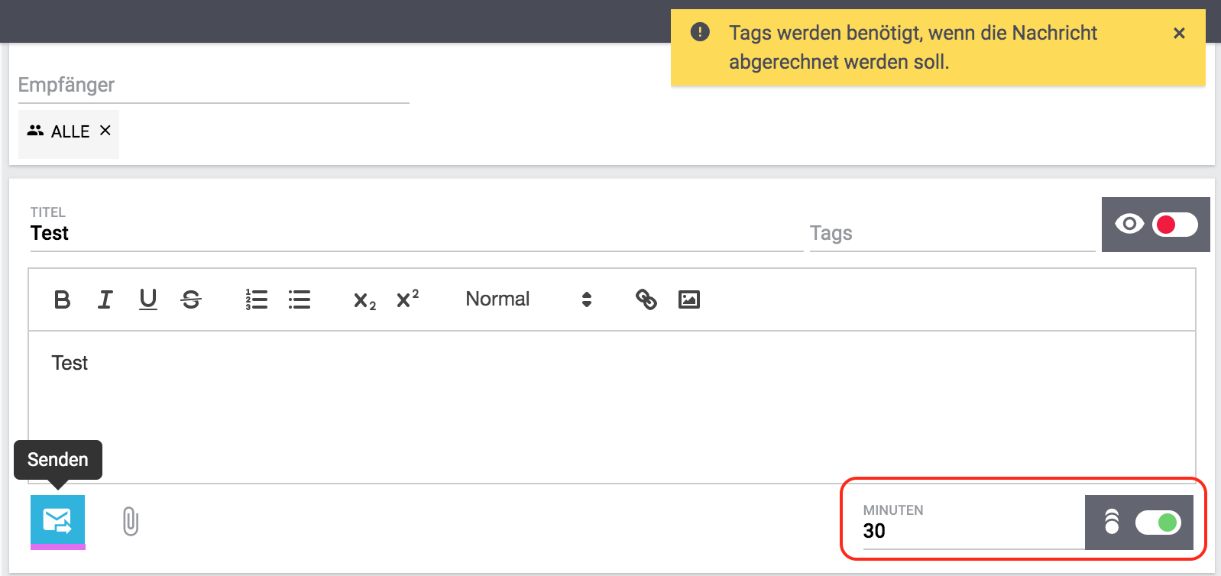Edit the Minuten value field
Image resolution: width=1221 pixels, height=576 pixels.
[970, 531]
